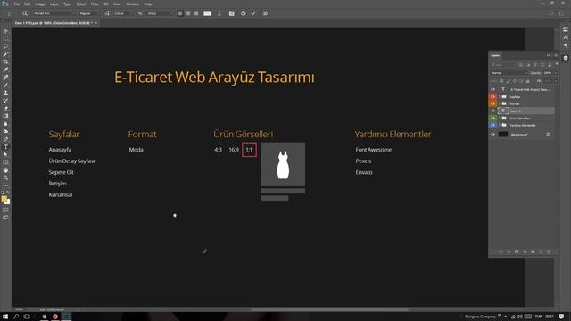The image size is (571, 321).
Task: Hide the Format group layer
Action: (x=492, y=103)
